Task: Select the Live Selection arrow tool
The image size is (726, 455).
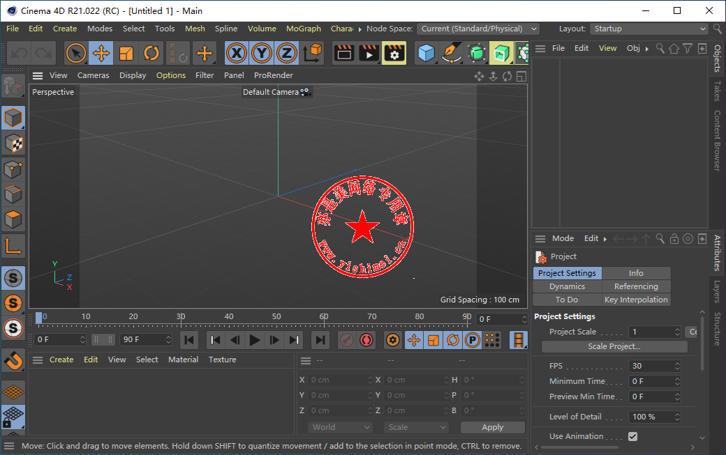Action: pyautogui.click(x=76, y=53)
